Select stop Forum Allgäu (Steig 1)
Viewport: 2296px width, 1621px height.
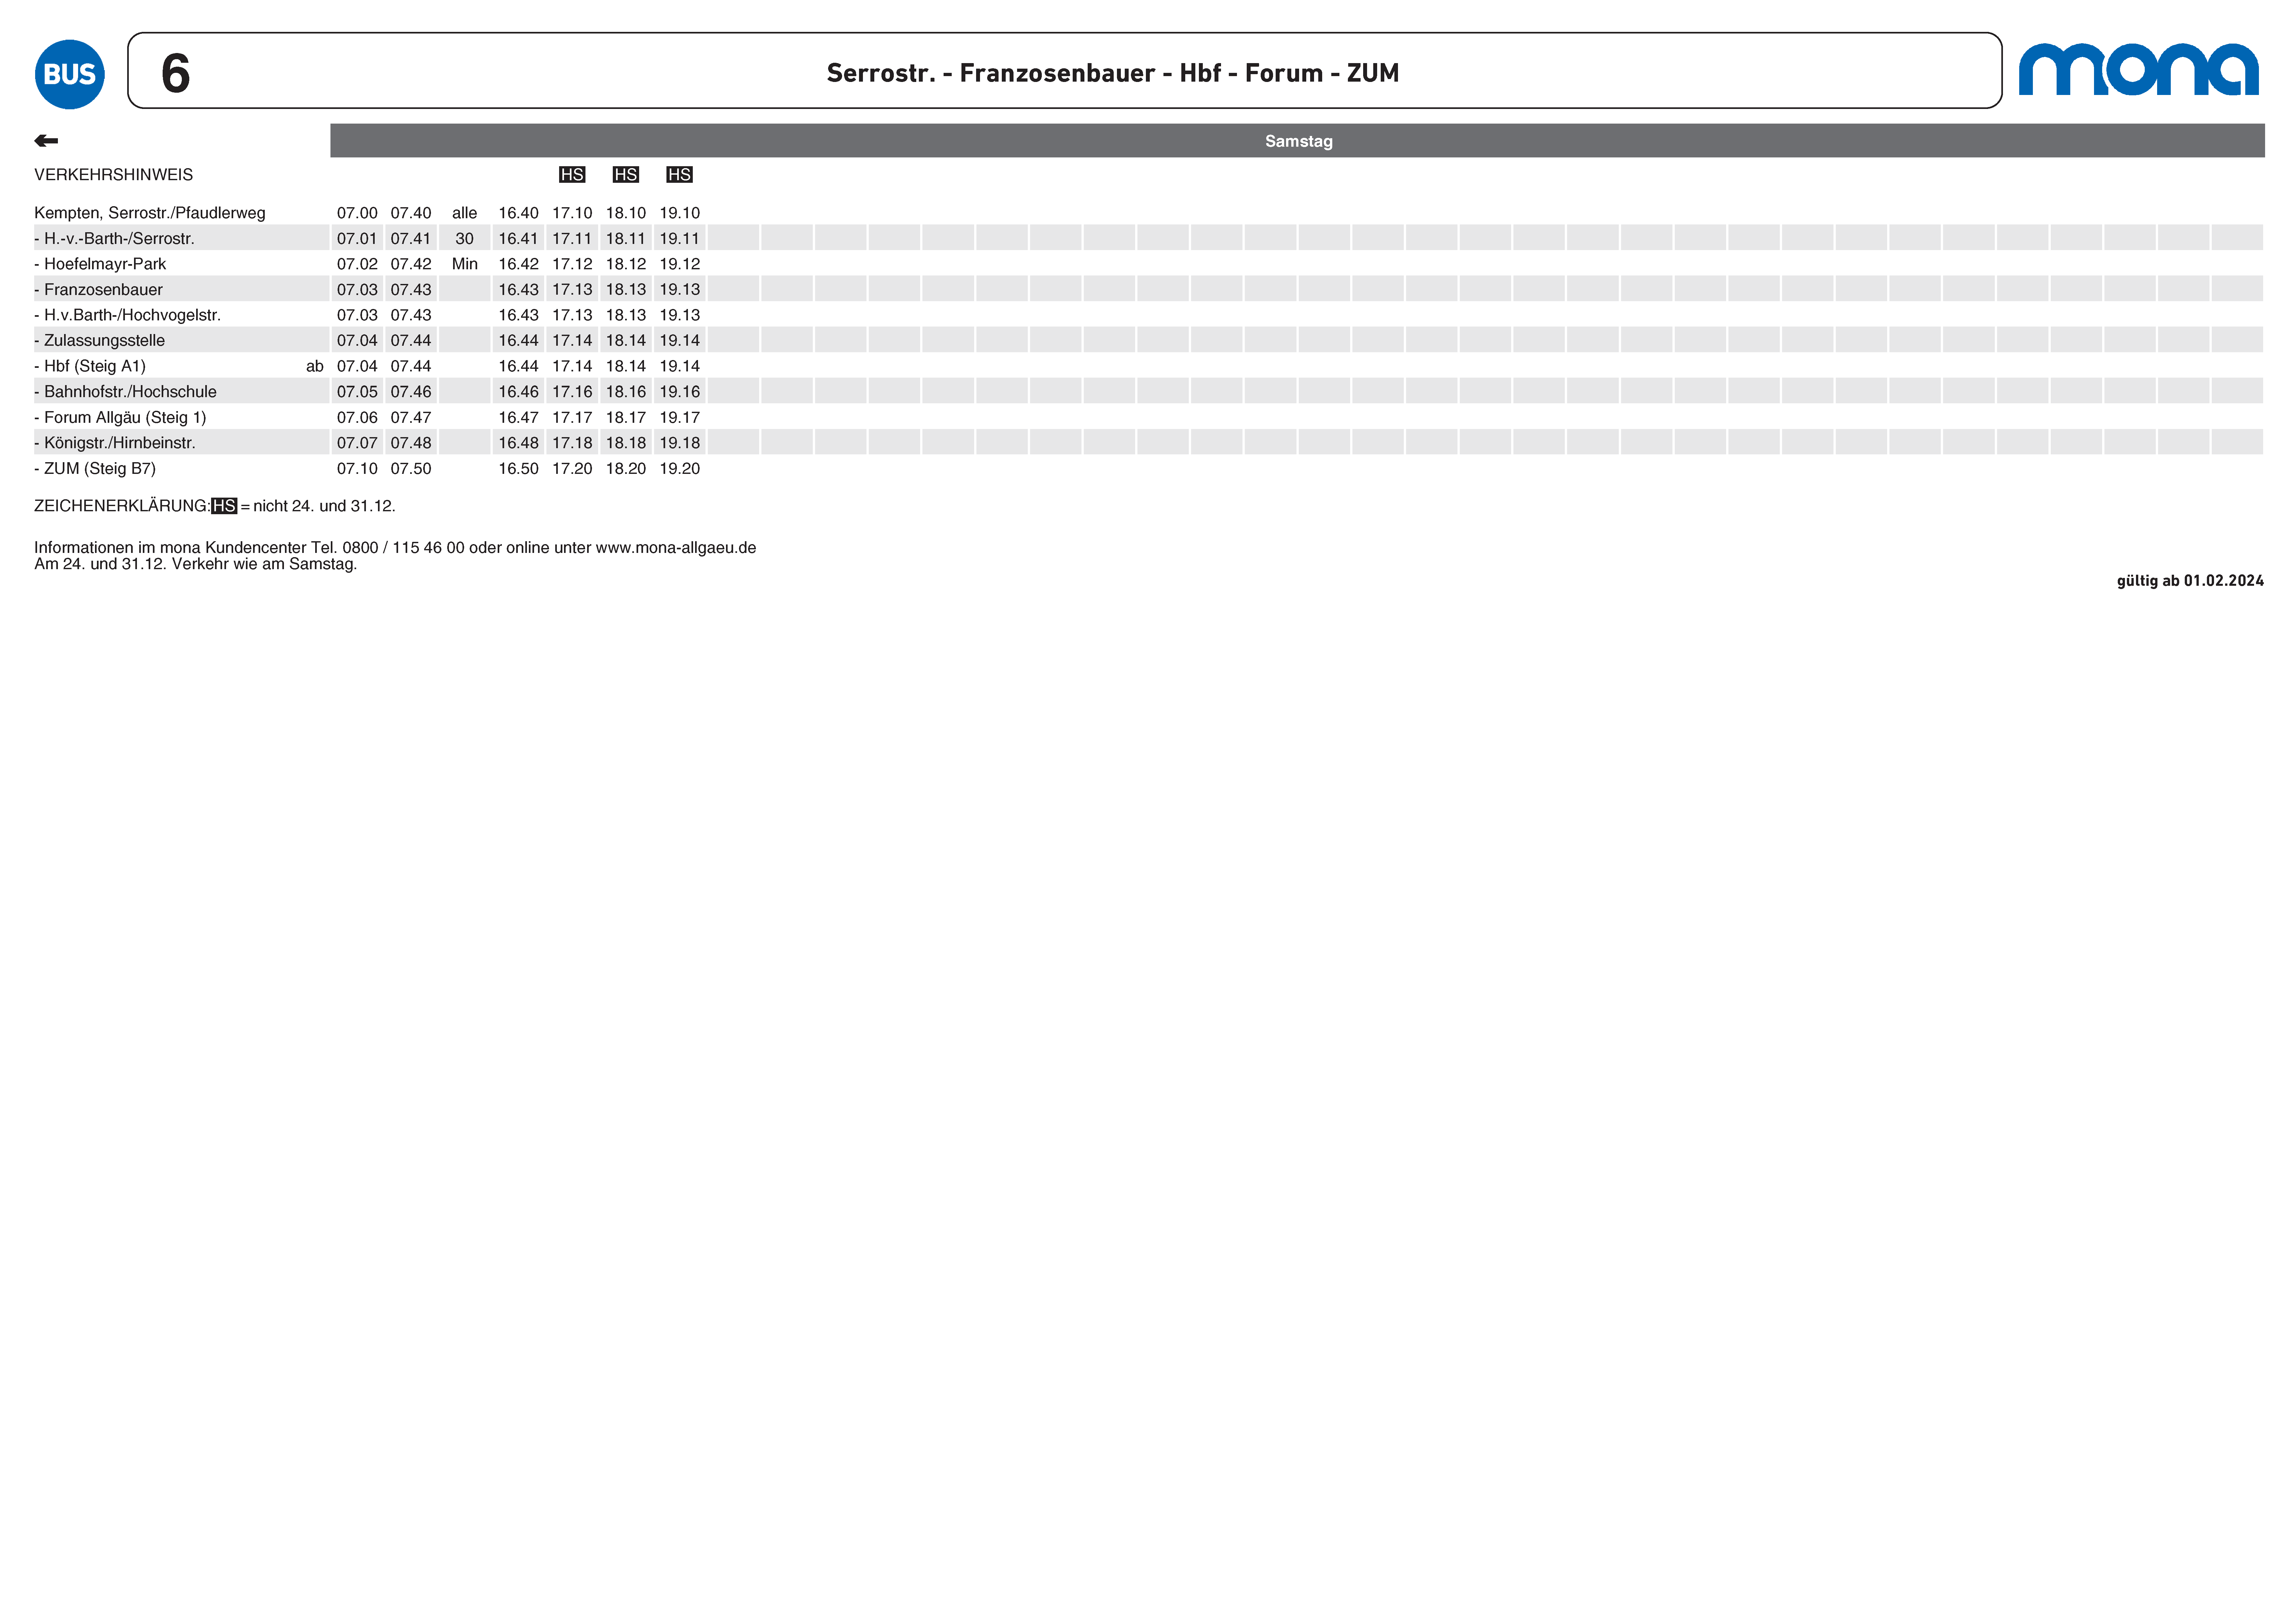(120, 418)
